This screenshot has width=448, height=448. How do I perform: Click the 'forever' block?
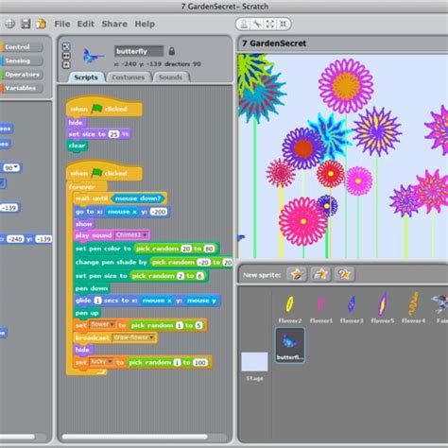tap(81, 187)
